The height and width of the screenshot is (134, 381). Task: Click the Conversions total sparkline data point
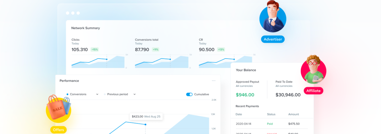coord(170,59)
